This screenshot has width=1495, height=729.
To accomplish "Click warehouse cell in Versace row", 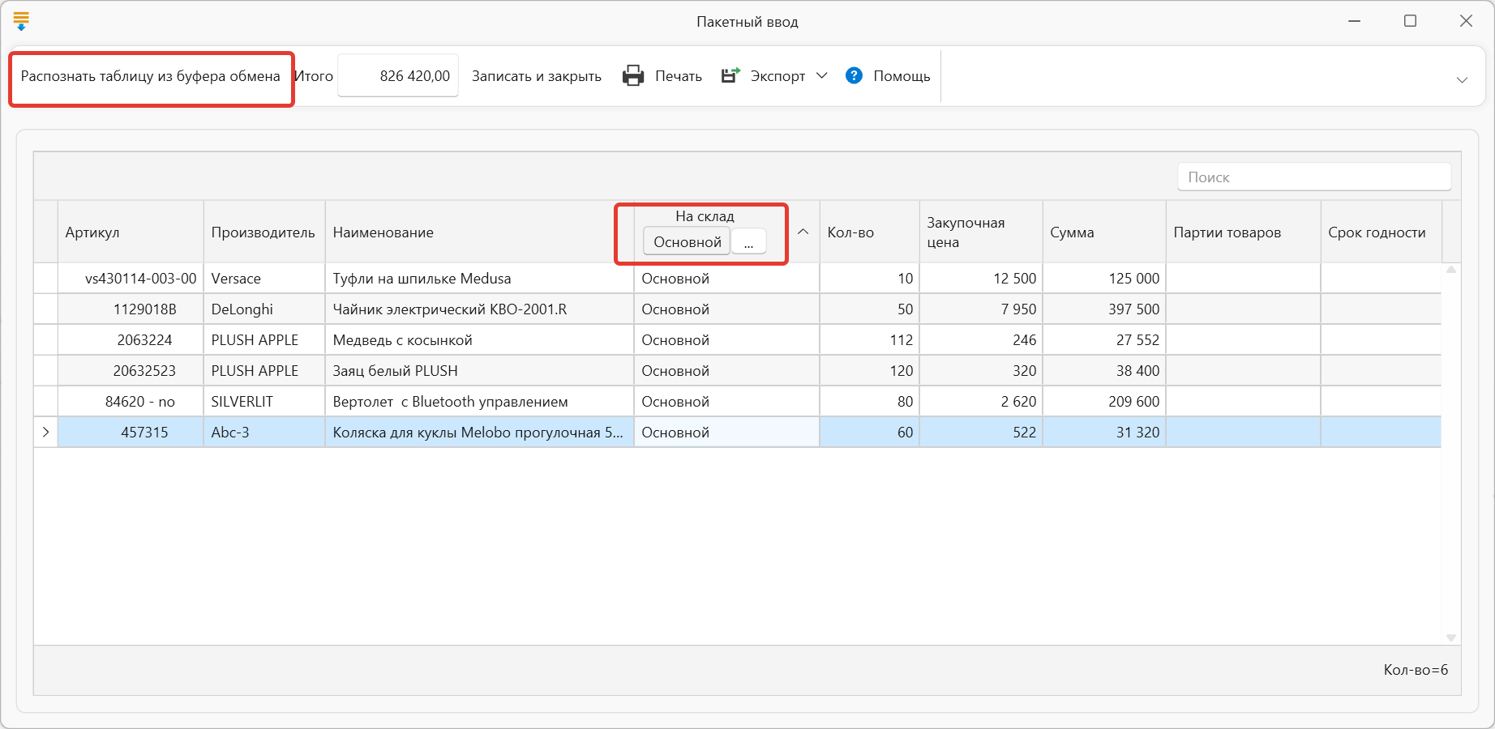I will tap(726, 278).
